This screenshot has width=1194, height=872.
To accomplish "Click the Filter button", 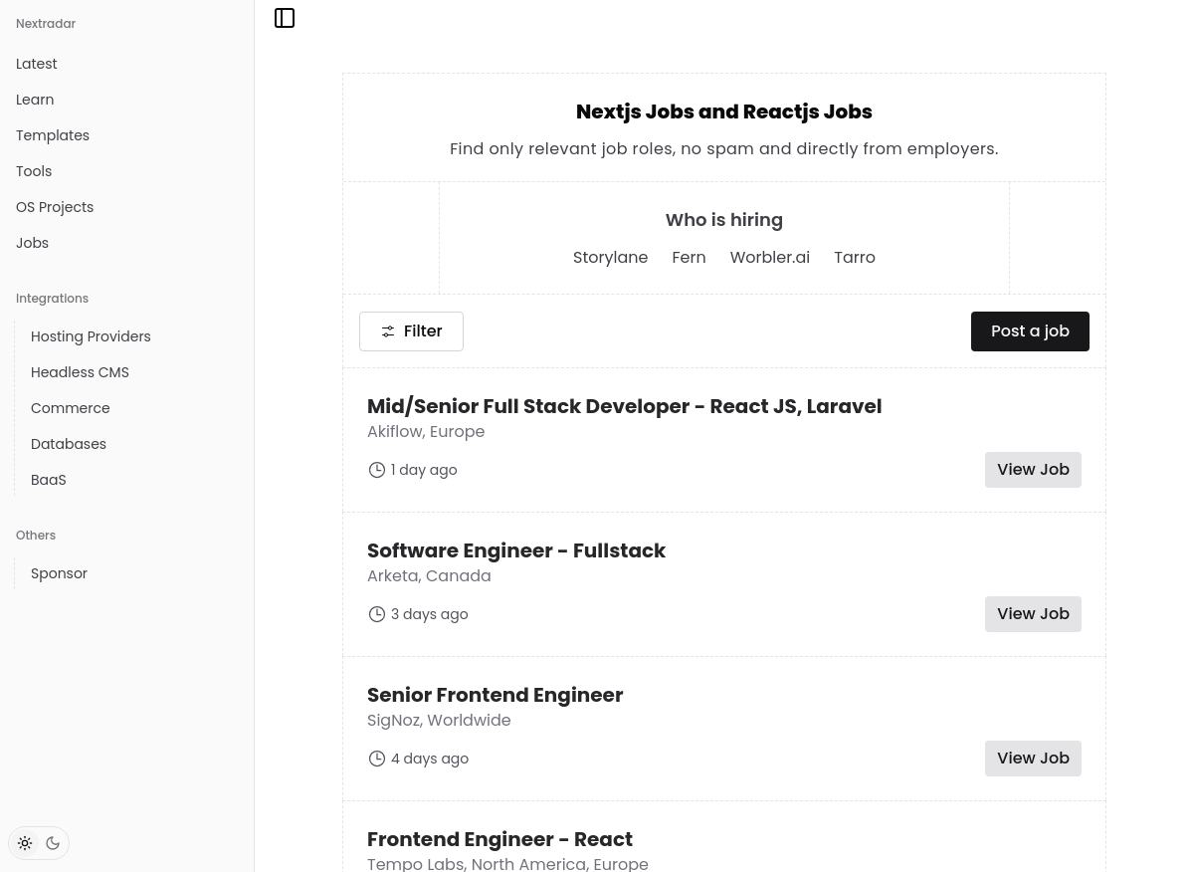I will [411, 331].
